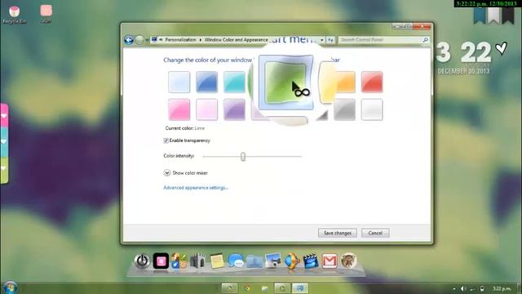Viewport: 522px width, 294px height.
Task: Click Save changes button
Action: (338, 233)
